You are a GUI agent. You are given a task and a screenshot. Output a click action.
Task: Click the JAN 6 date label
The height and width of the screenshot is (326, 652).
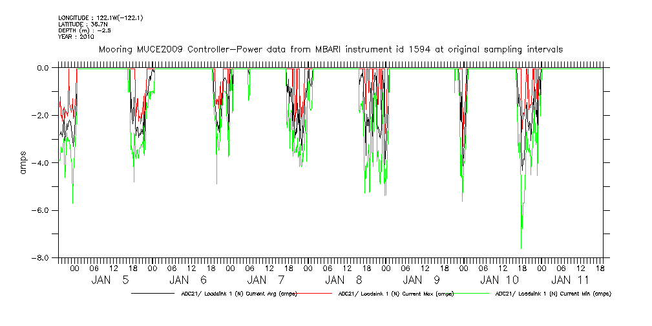(x=189, y=280)
